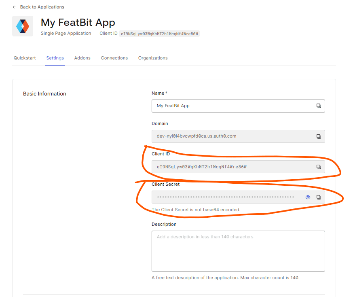The width and height of the screenshot is (353, 297).
Task: Reveal the Client Secret with eye icon
Action: [308, 197]
